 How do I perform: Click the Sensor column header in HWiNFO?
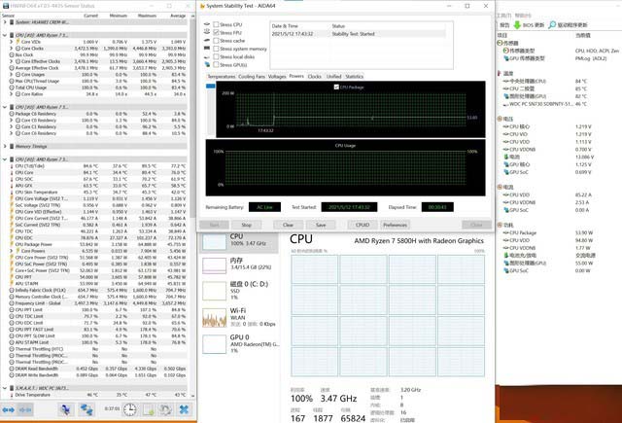point(9,16)
